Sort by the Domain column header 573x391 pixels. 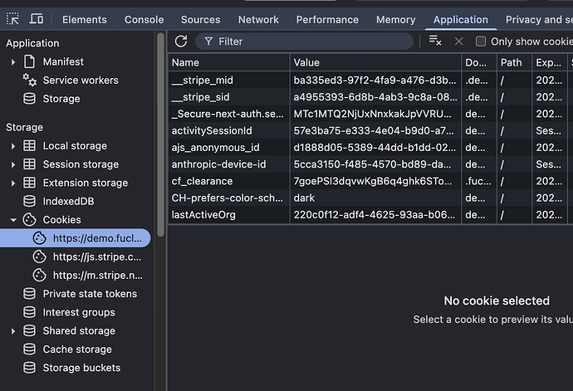(x=478, y=62)
